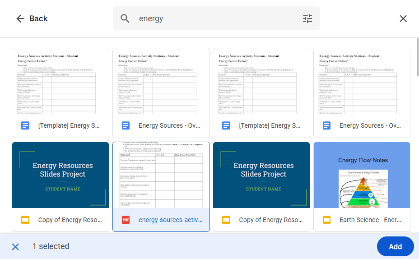Image resolution: width=419 pixels, height=259 pixels.
Task: Select the second [Template] Energy S... document name
Action: point(270,126)
